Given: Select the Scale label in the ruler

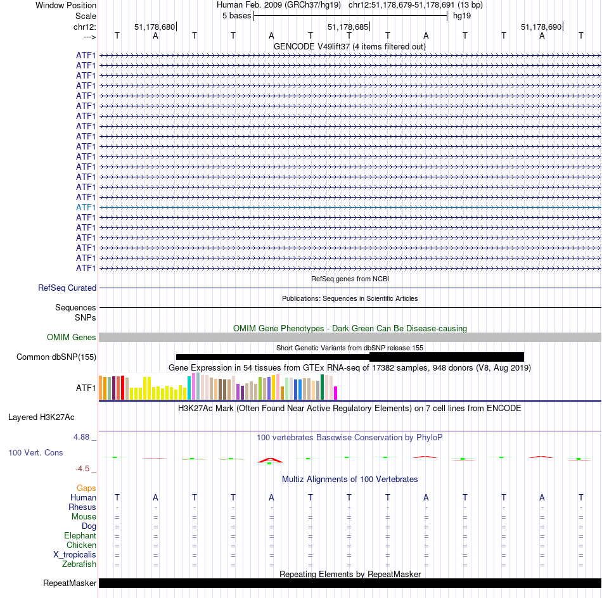Looking at the screenshot, I should click(86, 16).
